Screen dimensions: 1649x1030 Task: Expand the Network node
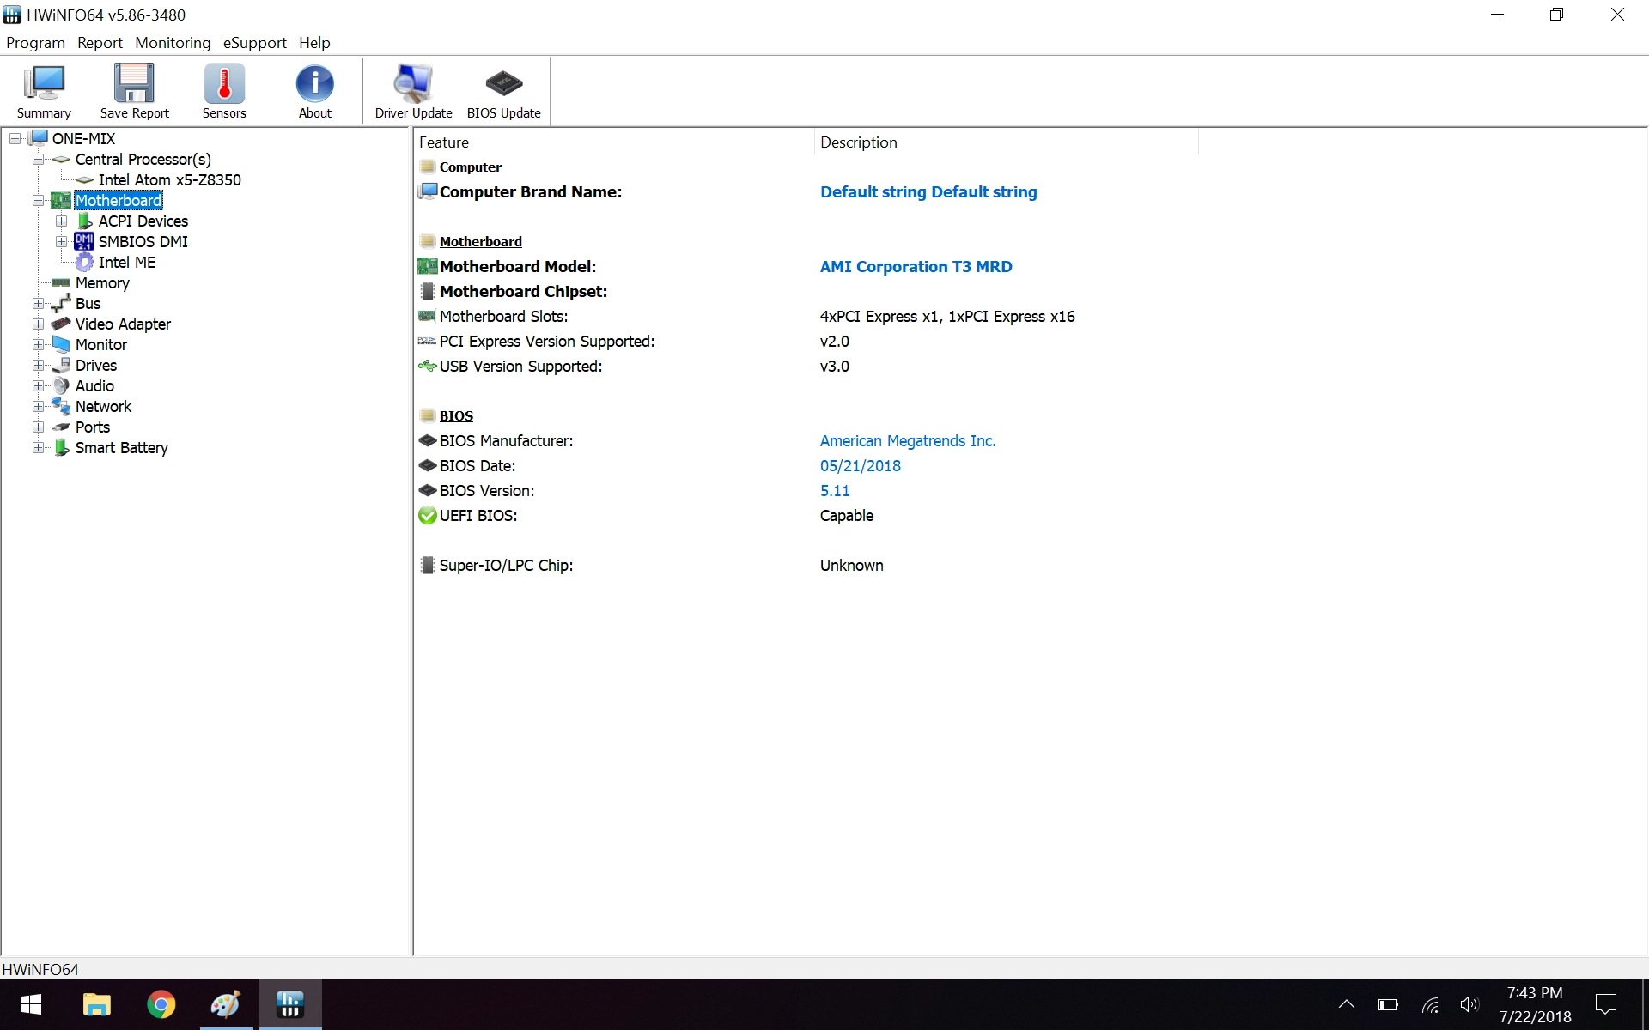(39, 407)
